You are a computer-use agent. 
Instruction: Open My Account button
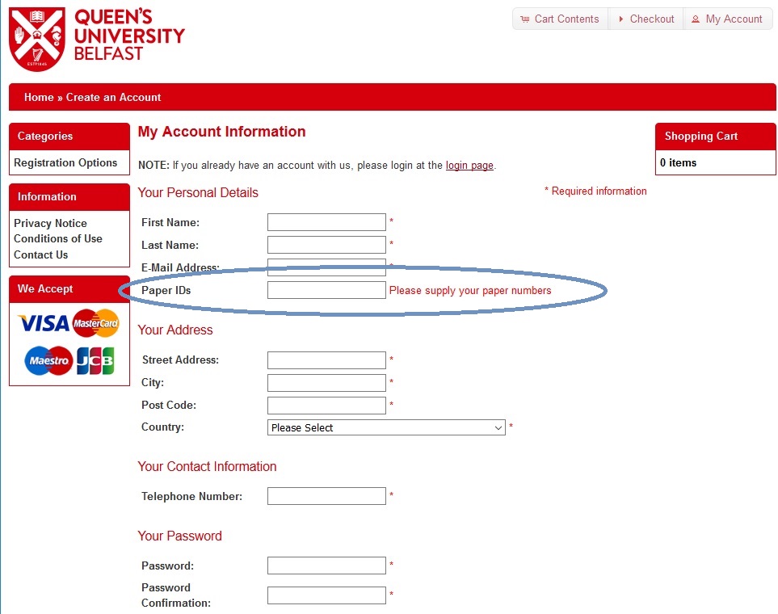(726, 19)
